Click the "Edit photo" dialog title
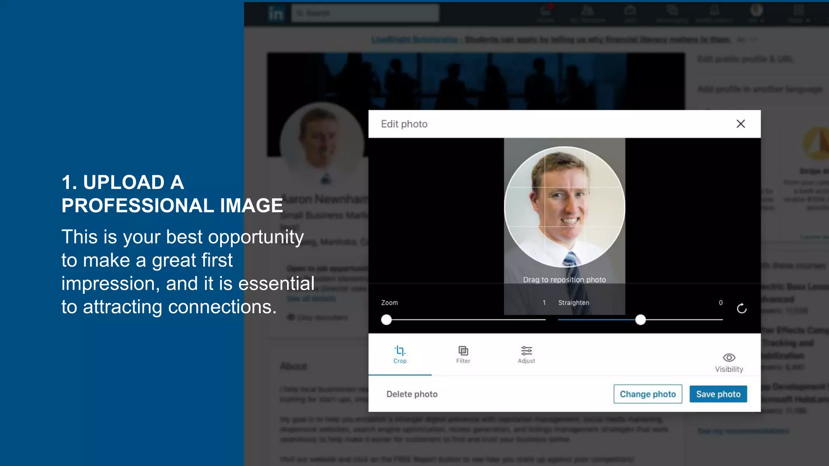The width and height of the screenshot is (829, 466). pyautogui.click(x=404, y=124)
